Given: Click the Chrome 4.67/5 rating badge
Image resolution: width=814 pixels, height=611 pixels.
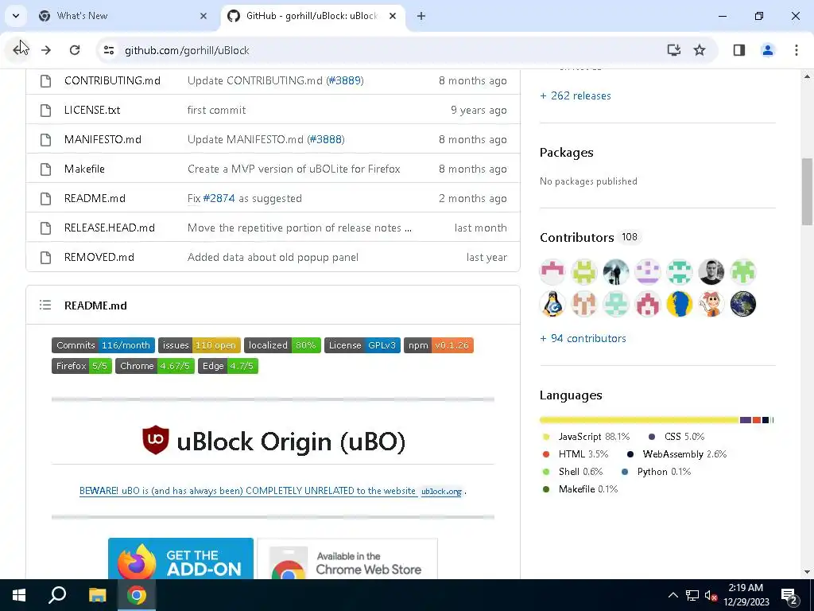Looking at the screenshot, I should [155, 366].
